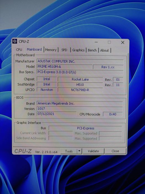
Task: Click the BIOS date 07/12/2021 field
Action: coord(56,114)
